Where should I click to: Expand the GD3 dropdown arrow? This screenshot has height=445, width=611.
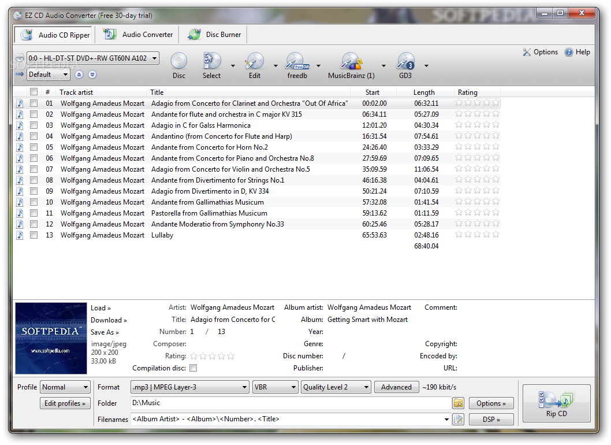coord(426,65)
